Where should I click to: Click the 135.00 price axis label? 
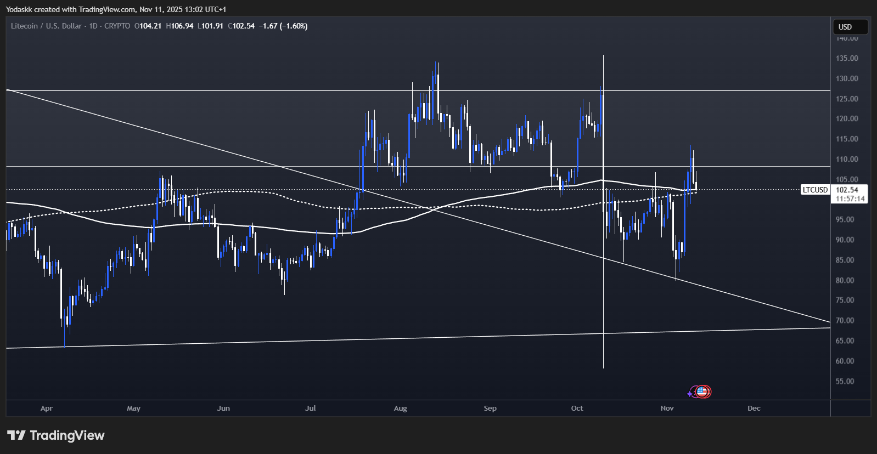(847, 58)
